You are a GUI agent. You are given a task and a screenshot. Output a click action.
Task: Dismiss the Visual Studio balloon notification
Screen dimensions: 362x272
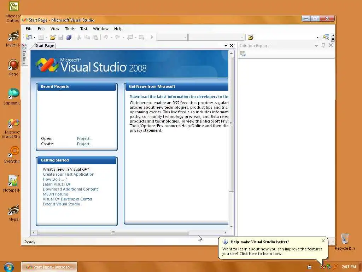point(323,241)
